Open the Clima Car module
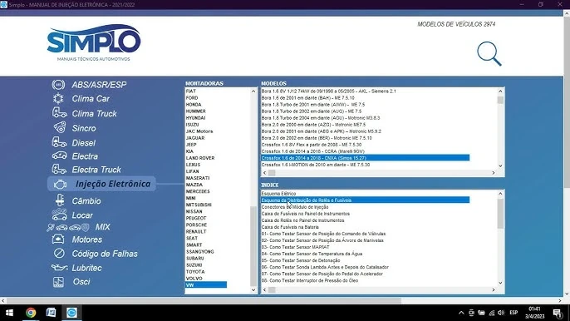 click(x=91, y=99)
